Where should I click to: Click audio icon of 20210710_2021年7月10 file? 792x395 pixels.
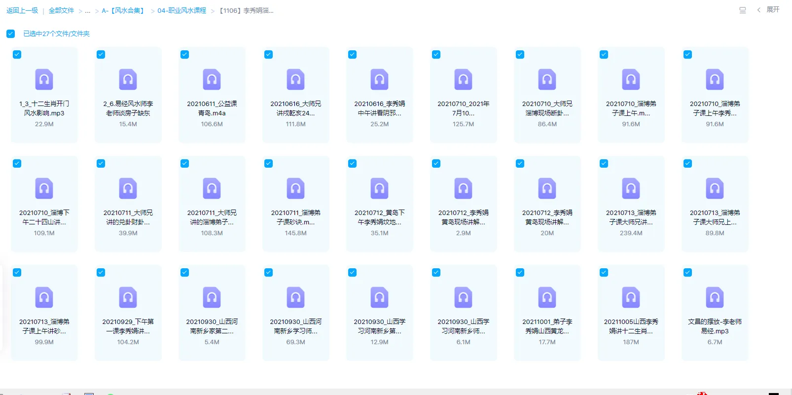click(x=463, y=79)
